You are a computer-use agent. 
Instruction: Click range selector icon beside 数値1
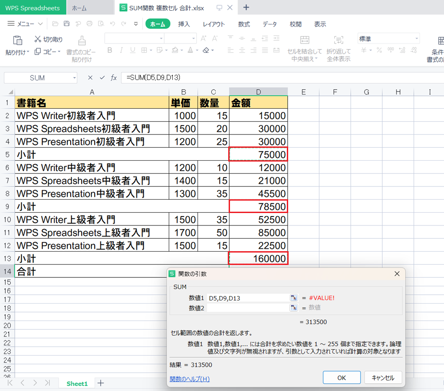(293, 298)
